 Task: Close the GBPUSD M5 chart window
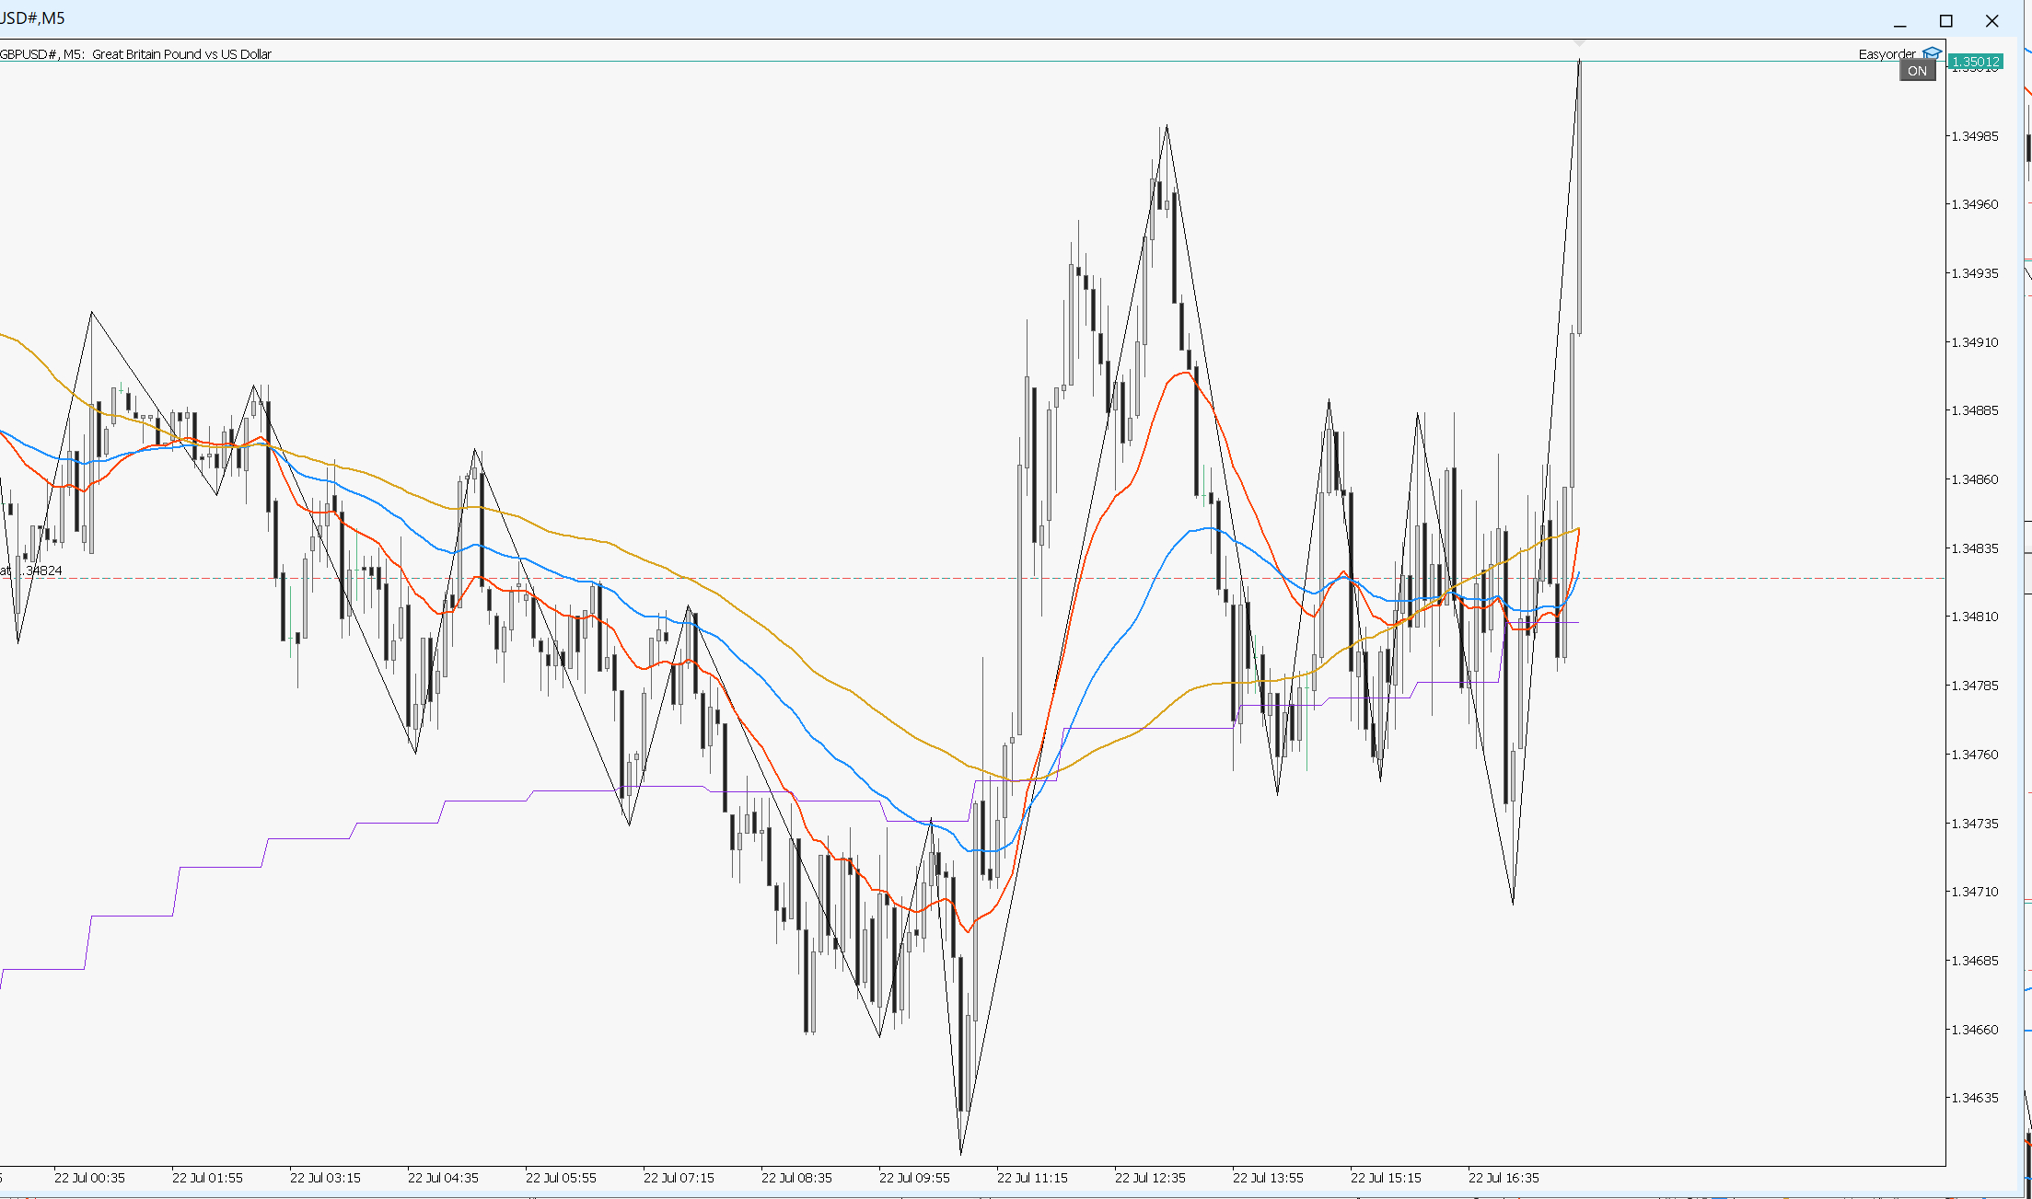1991,21
